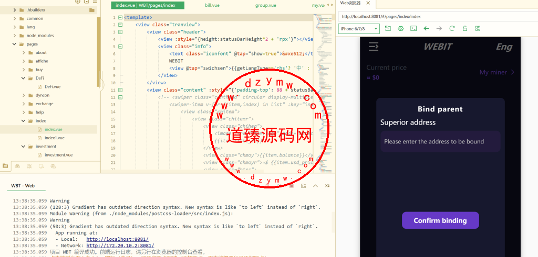The height and width of the screenshot is (257, 538).
Task: Collapse all icon atop file tree
Action: pyautogui.click(x=87, y=2)
